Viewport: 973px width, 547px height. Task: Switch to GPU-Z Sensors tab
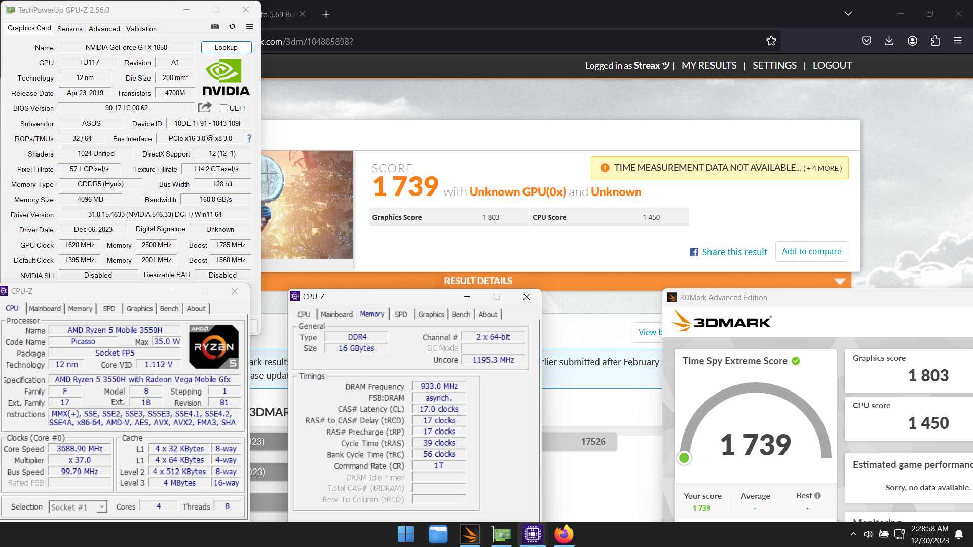click(x=69, y=29)
